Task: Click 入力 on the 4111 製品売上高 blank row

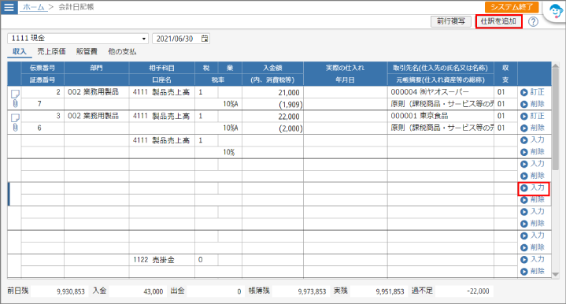Action: click(533, 139)
